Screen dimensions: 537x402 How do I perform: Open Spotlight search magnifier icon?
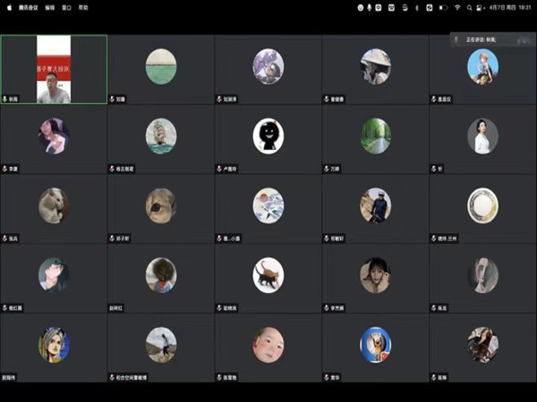pyautogui.click(x=470, y=7)
